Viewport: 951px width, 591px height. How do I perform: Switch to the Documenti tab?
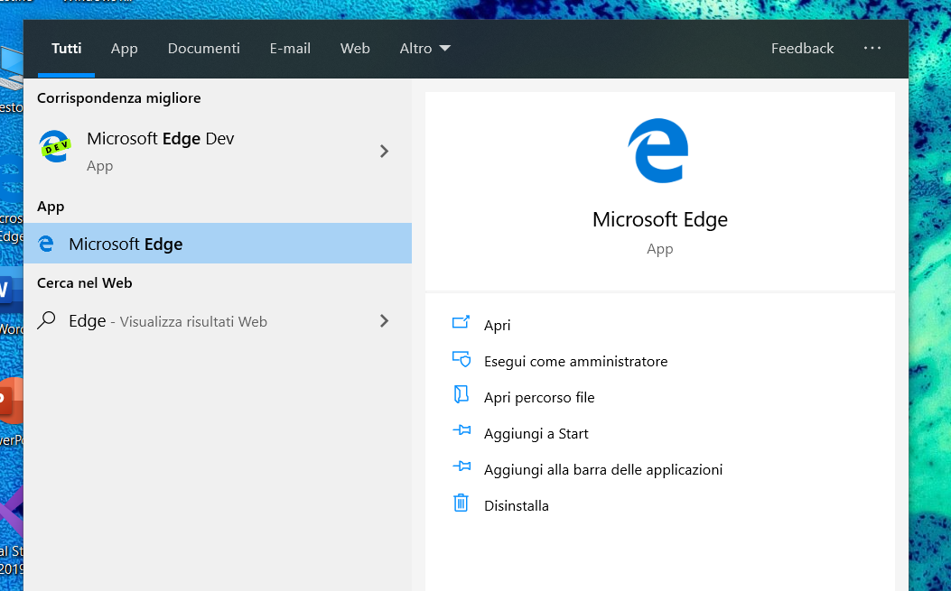click(204, 49)
